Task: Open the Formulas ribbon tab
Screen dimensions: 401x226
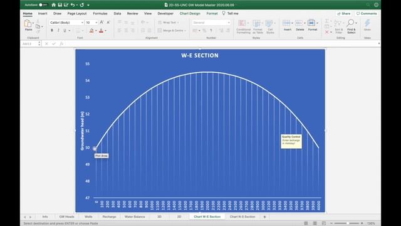Action: click(100, 13)
